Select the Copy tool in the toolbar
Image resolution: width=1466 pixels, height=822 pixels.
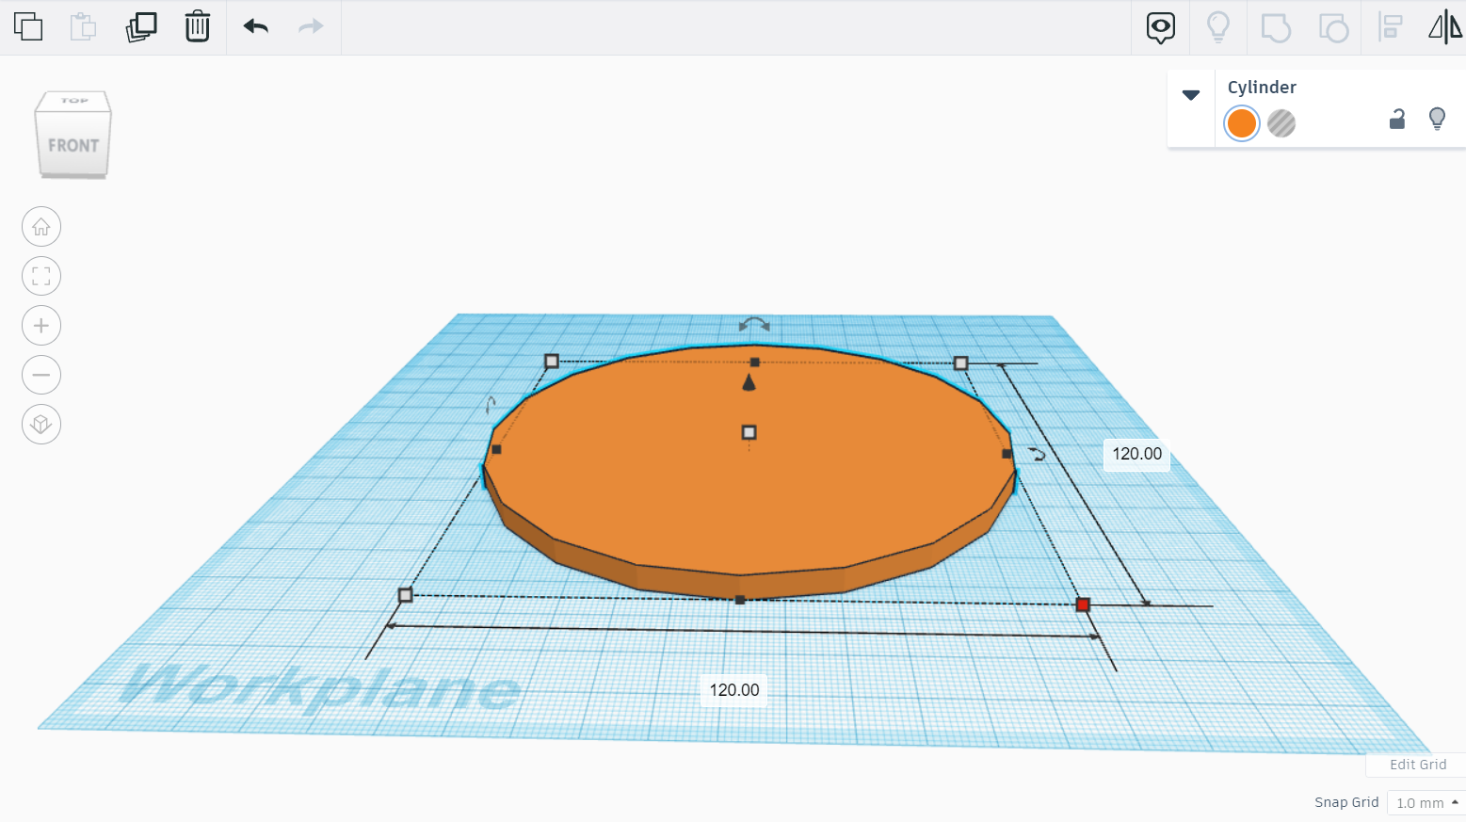(29, 27)
